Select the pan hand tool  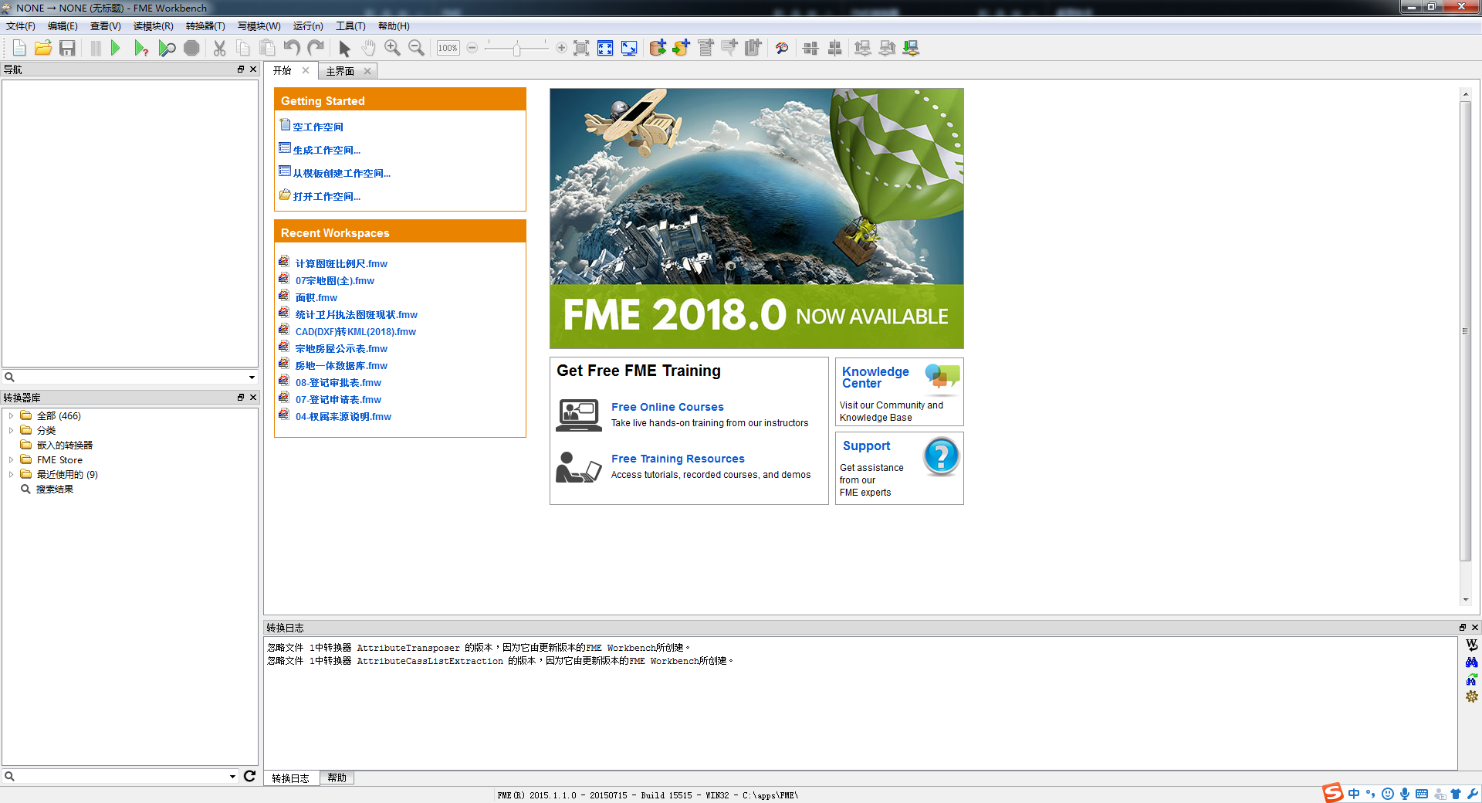click(368, 48)
